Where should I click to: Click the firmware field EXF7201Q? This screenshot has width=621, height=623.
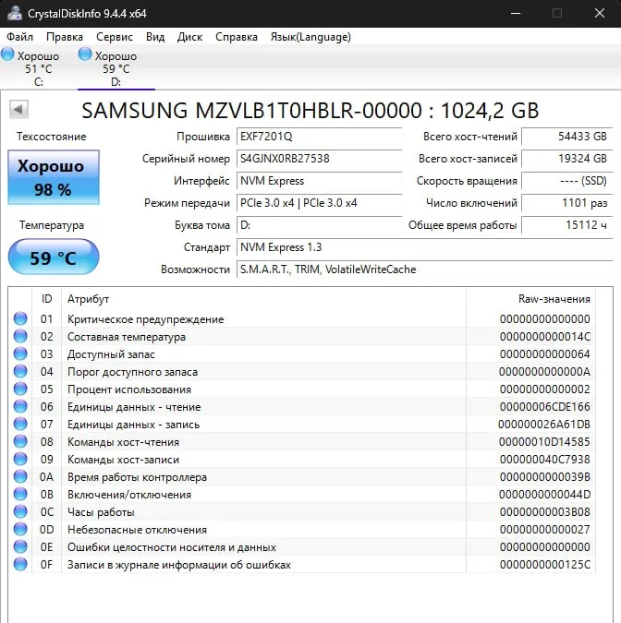319,137
